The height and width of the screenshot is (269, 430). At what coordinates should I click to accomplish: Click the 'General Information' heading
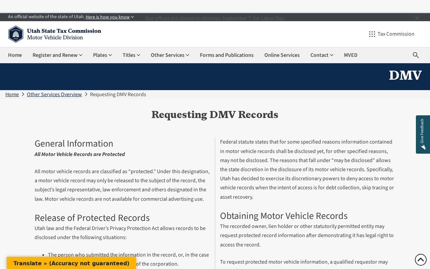pyautogui.click(x=74, y=144)
